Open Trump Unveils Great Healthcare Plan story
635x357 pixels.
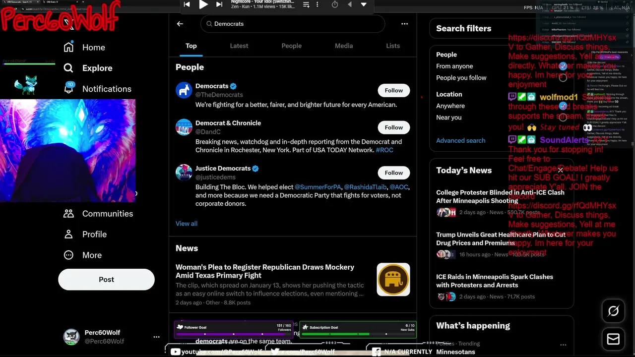(x=501, y=238)
